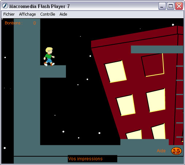Open the Fichier menu
Viewport: 185px width, 165px height.
9,14
